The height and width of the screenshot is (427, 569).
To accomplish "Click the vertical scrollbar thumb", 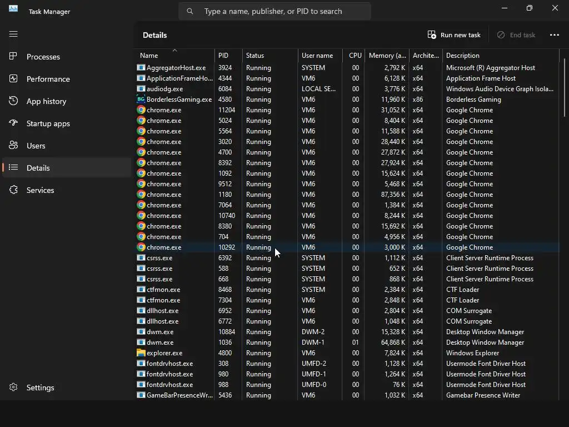I will point(564,87).
